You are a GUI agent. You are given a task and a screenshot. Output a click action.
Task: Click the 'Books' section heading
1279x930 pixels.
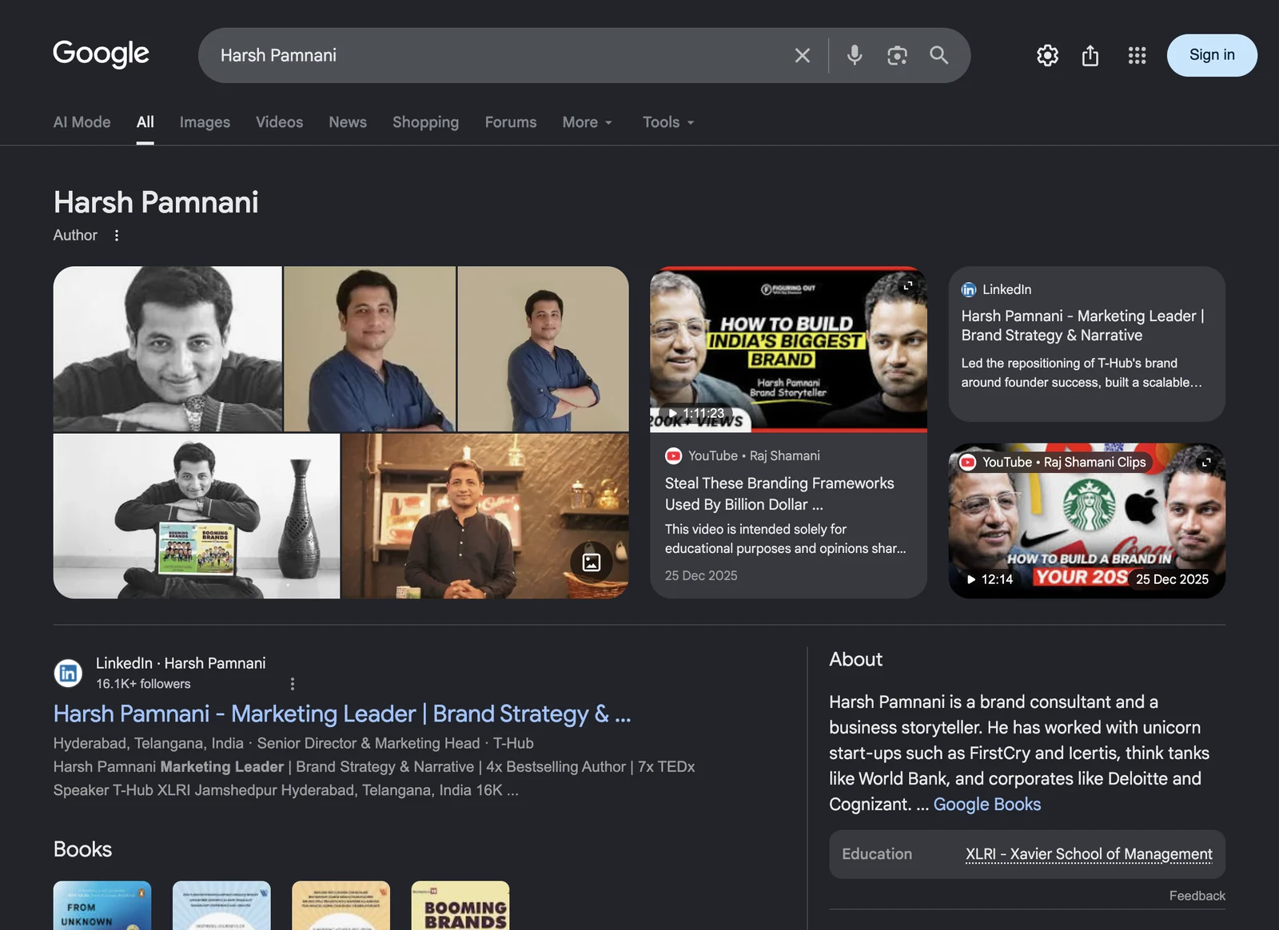point(82,849)
